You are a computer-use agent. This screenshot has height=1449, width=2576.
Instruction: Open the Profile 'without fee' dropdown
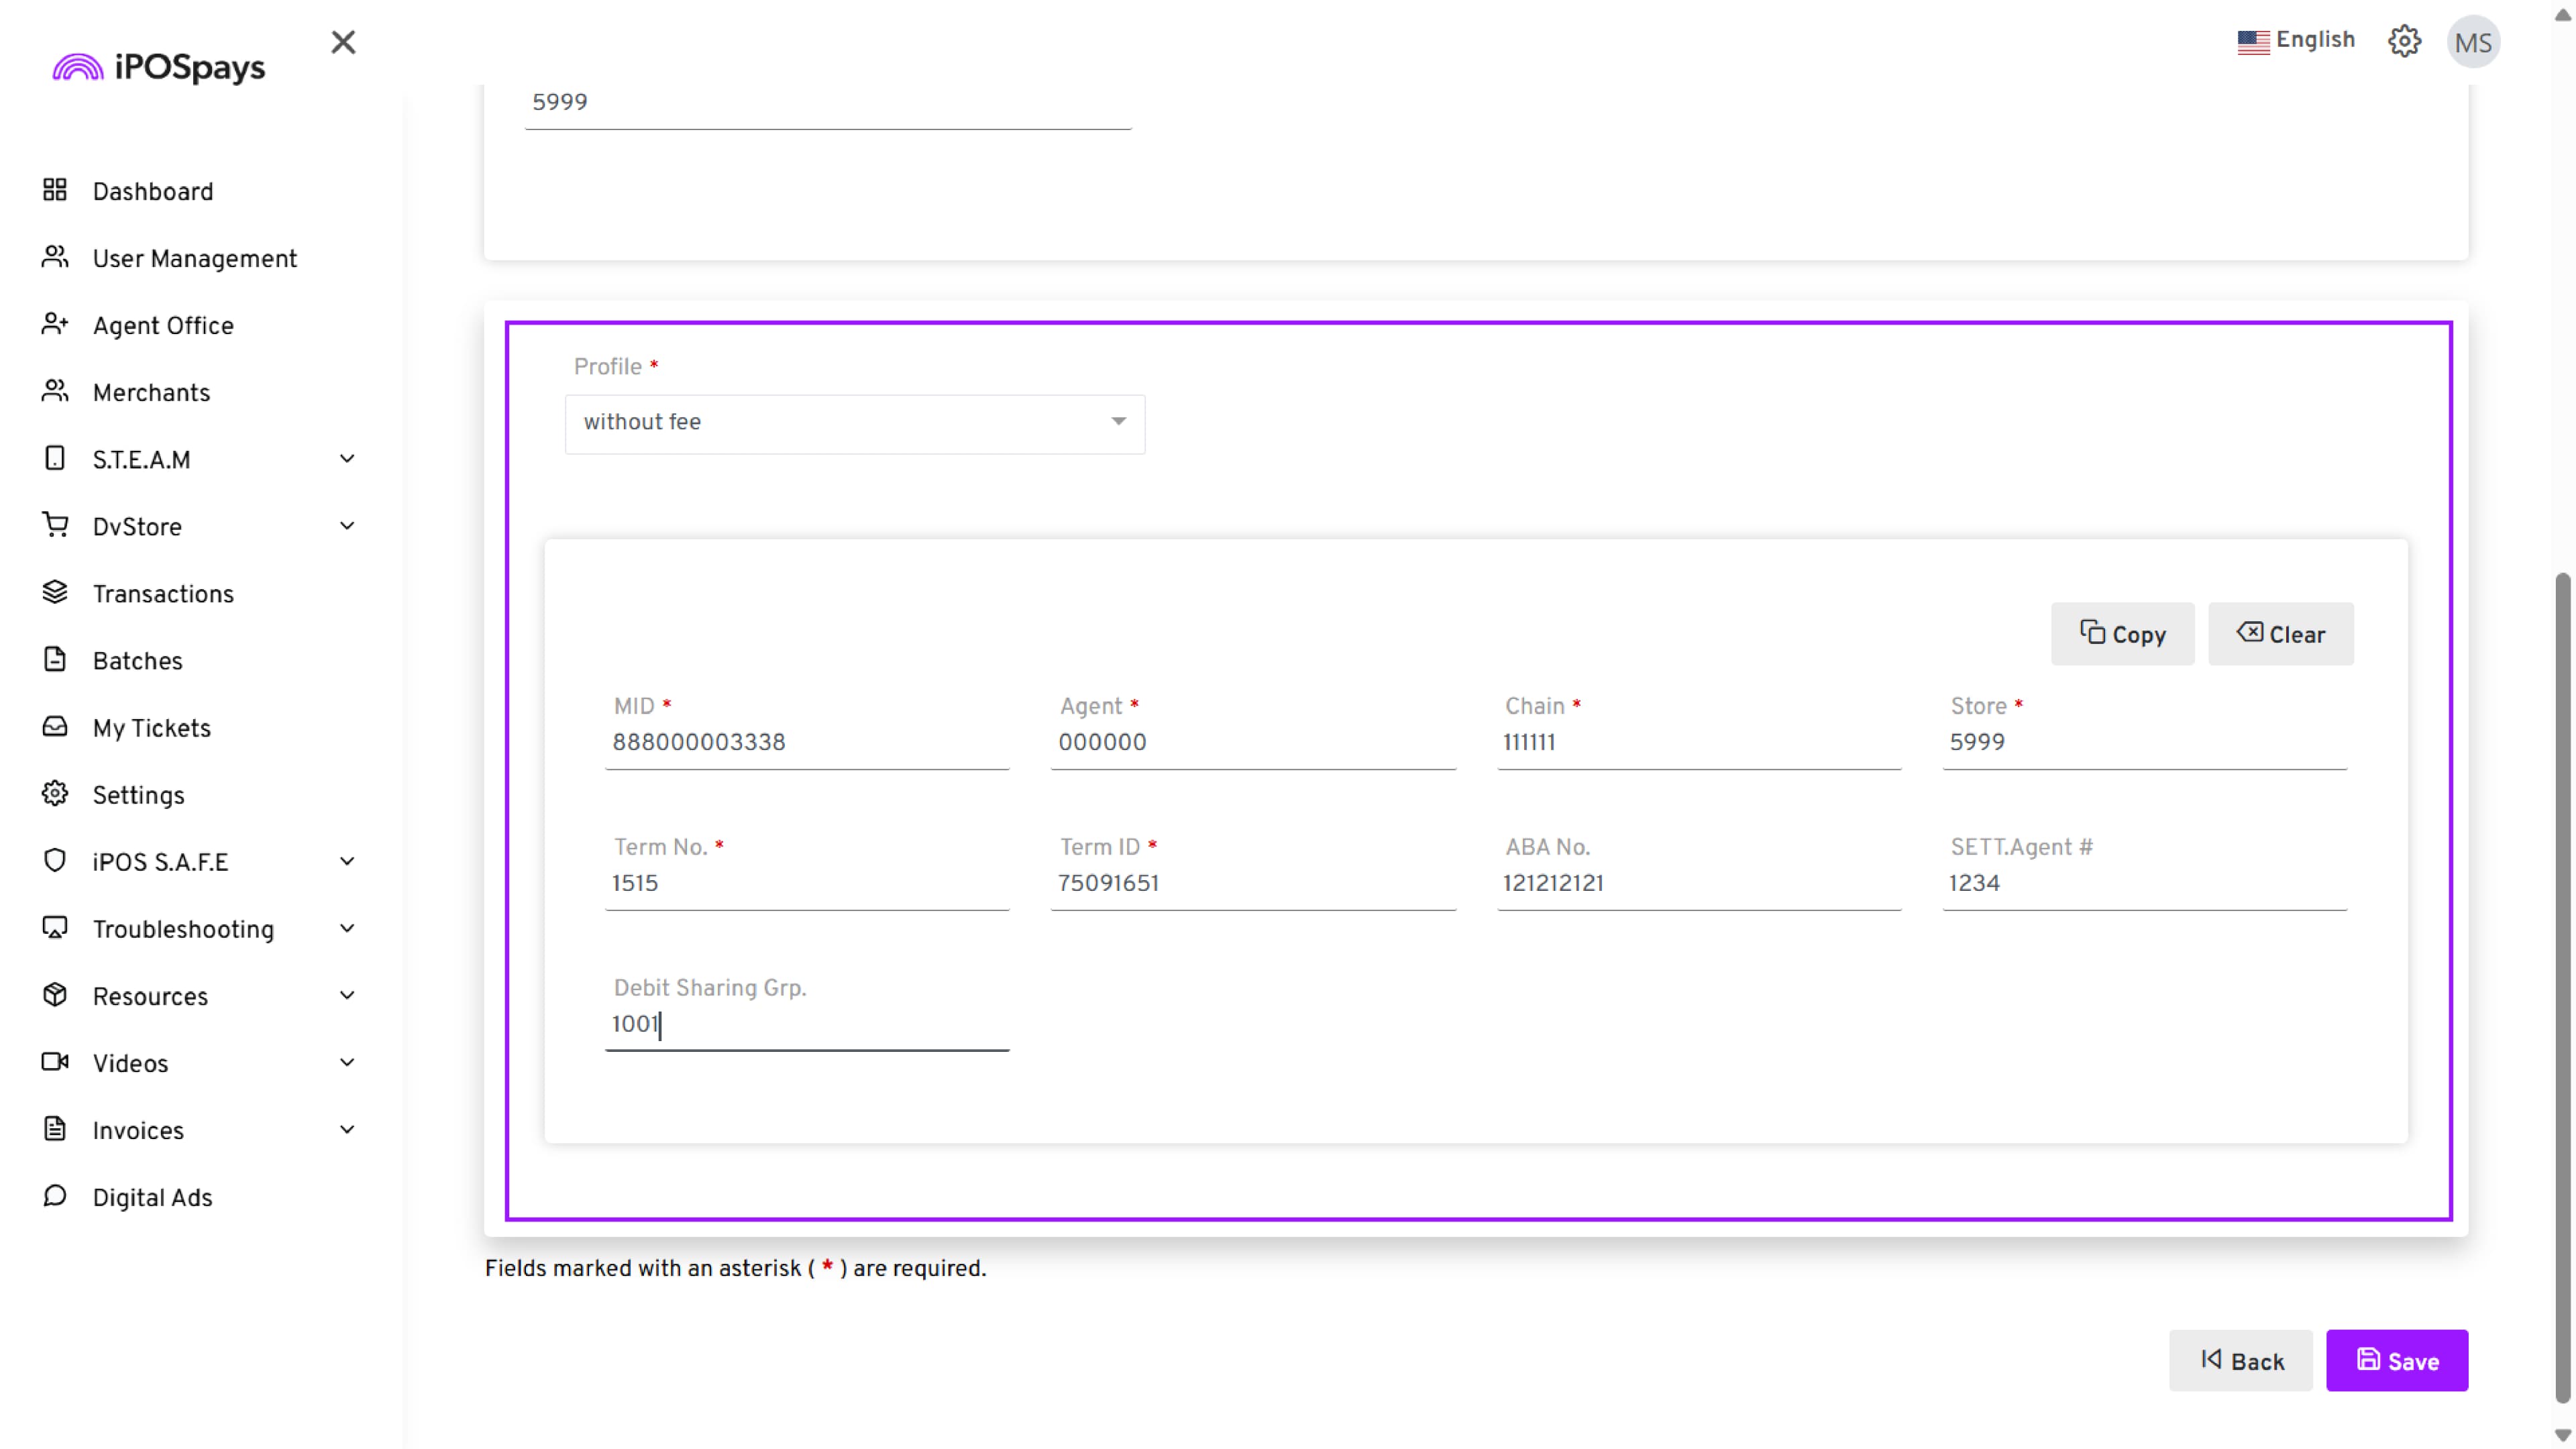click(854, 423)
